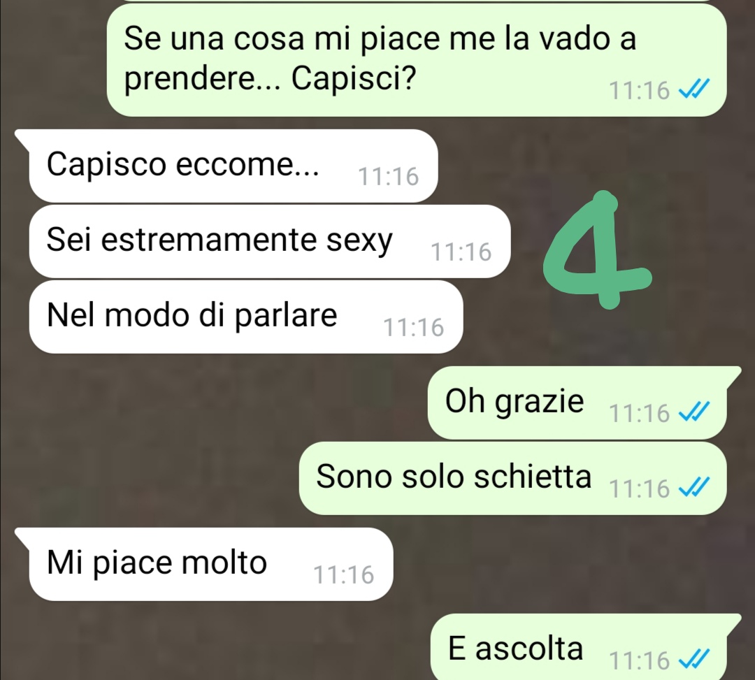Click the timestamp on 'Sei estremamente sexy'
Screen dimensions: 755x680
(461, 252)
